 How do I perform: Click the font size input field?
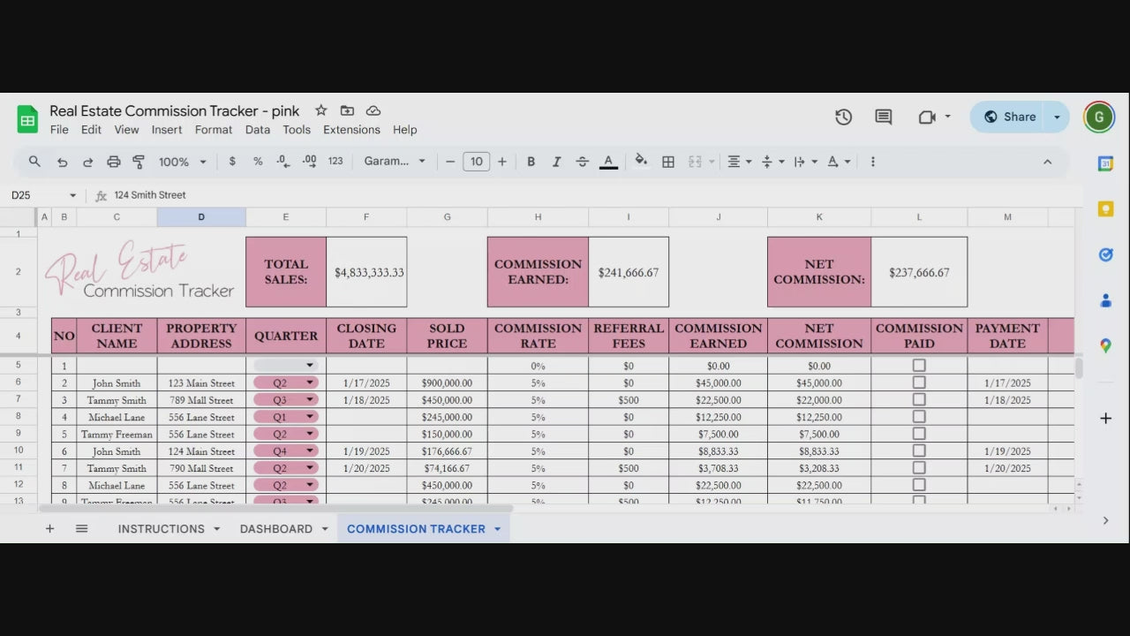click(476, 162)
